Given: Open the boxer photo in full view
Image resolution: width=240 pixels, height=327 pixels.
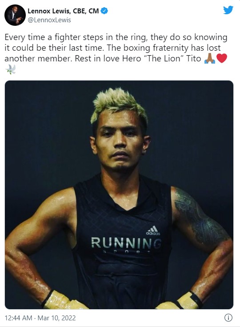Looking at the screenshot, I should pyautogui.click(x=119, y=195).
